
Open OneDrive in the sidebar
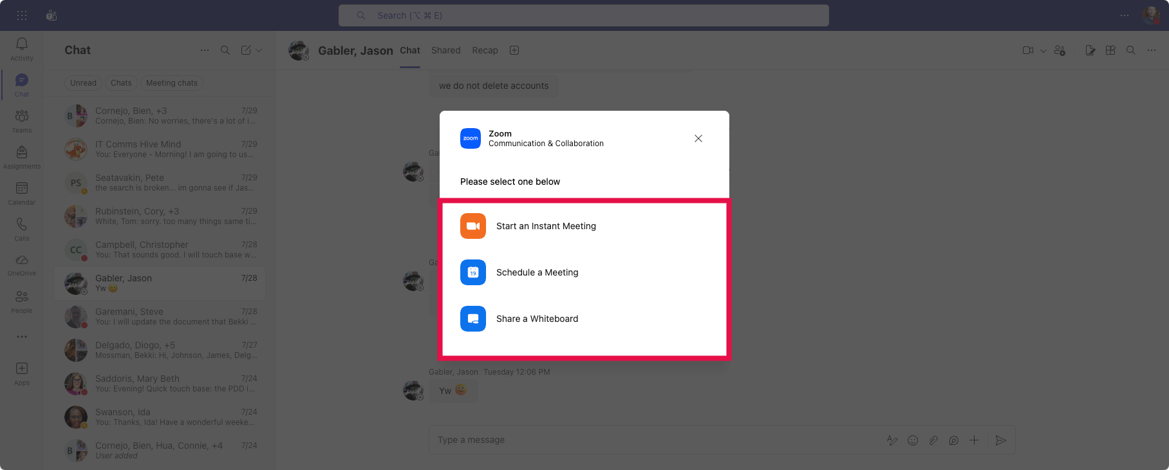[22, 265]
